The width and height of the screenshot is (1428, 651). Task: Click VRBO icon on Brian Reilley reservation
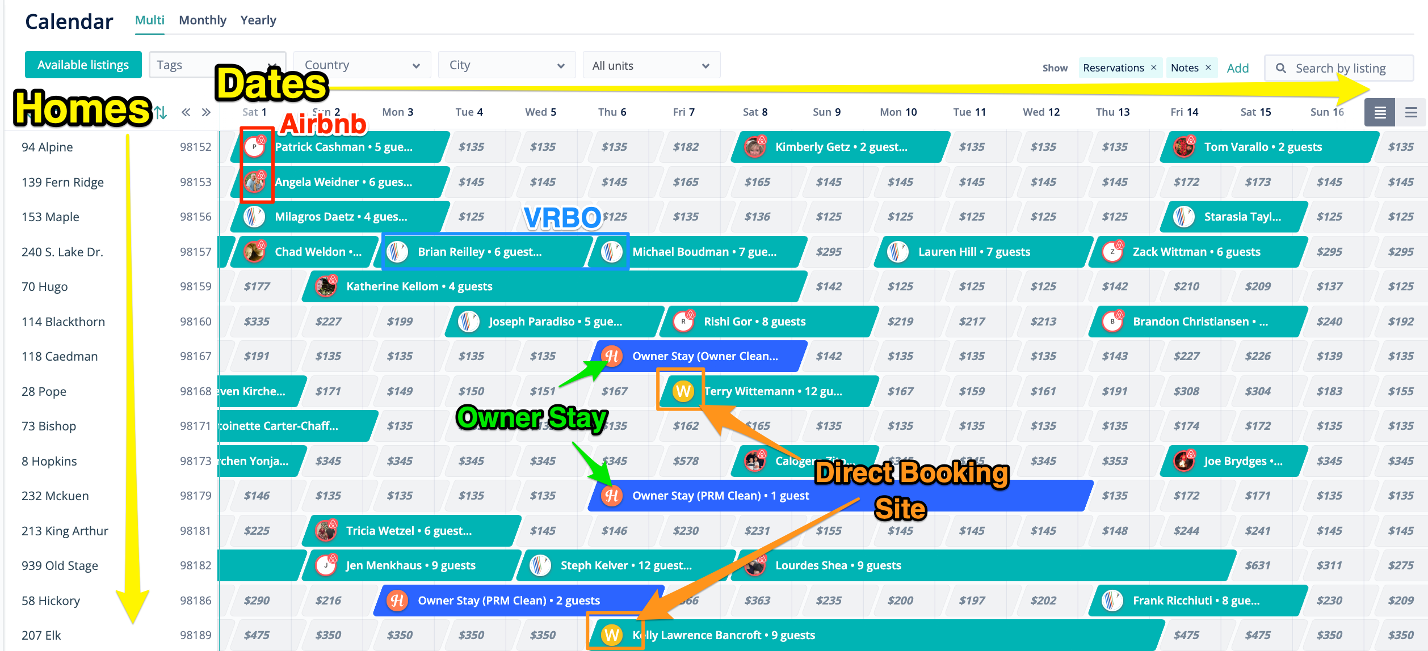pyautogui.click(x=397, y=252)
